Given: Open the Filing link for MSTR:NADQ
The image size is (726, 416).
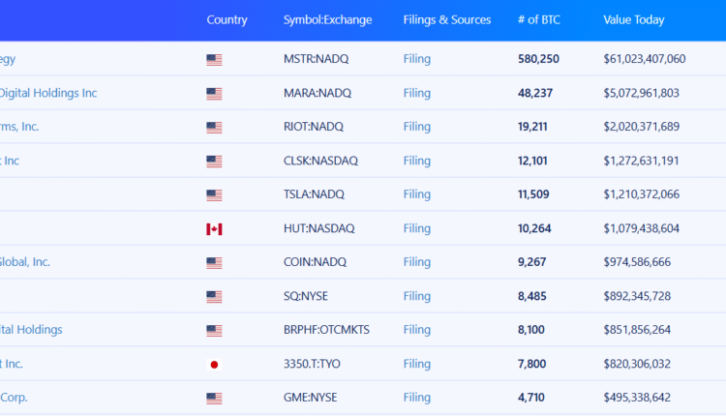Looking at the screenshot, I should [x=417, y=59].
